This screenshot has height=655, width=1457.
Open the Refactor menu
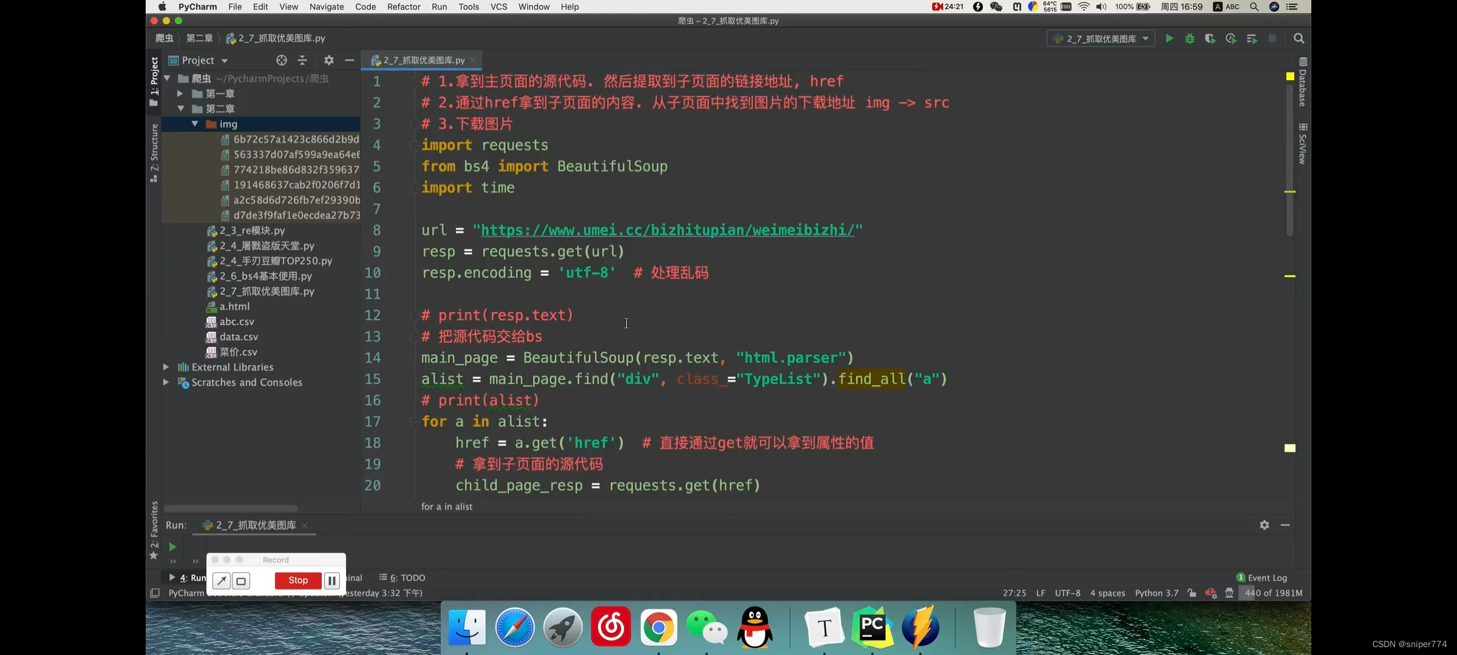tap(403, 7)
